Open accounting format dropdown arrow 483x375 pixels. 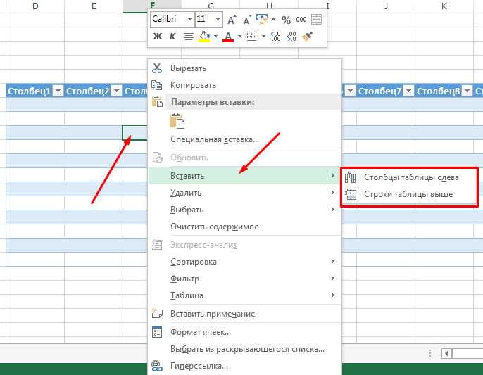coord(273,20)
